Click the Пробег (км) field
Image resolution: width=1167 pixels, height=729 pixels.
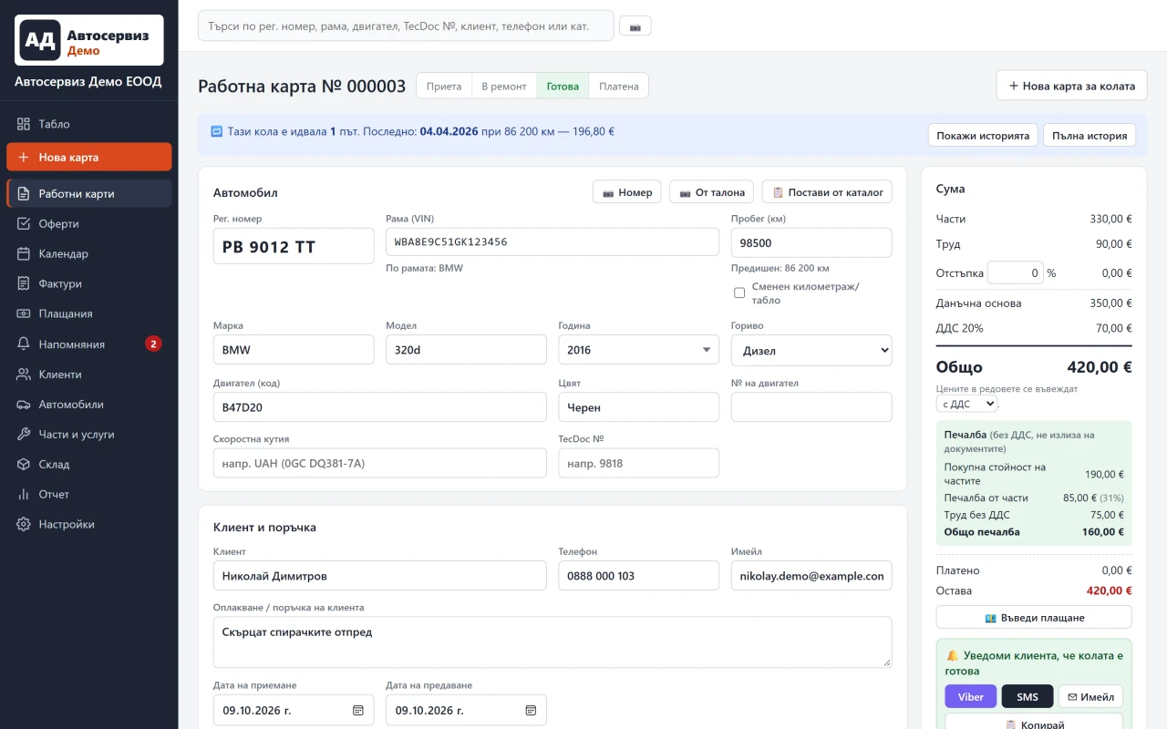tap(811, 242)
